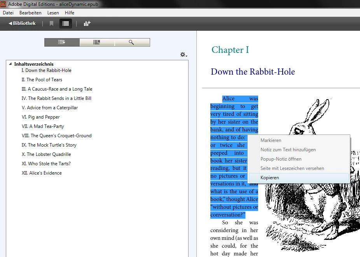Open chapter I. Down the Rabbit-Hole

pyautogui.click(x=46, y=70)
